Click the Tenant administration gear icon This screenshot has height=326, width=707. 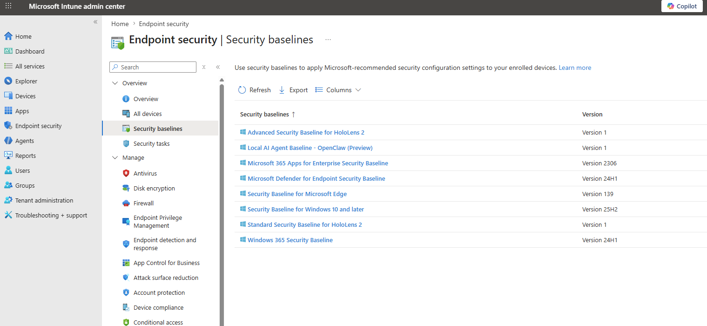[x=8, y=200]
